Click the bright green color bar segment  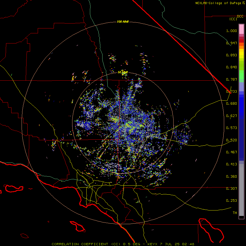[x=241, y=75]
